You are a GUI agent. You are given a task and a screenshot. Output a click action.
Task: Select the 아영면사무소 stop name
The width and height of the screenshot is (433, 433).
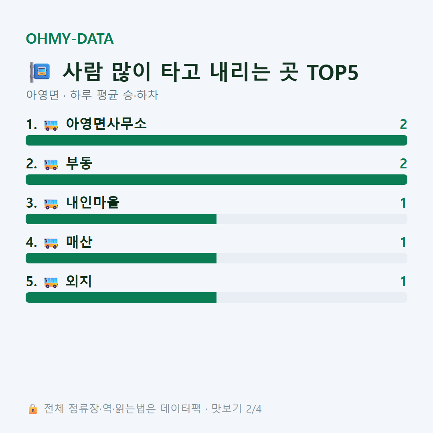[106, 124]
